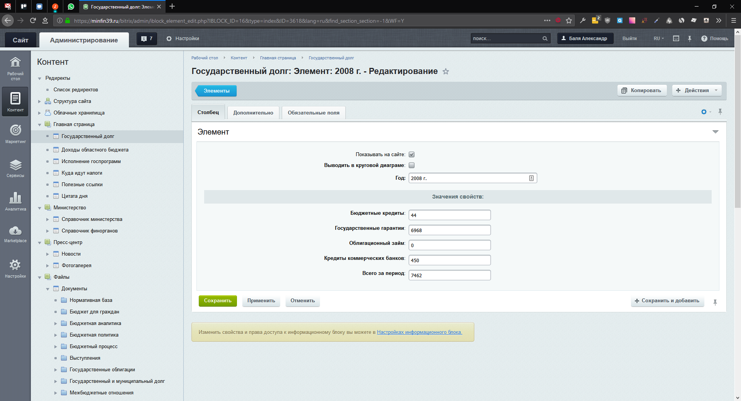Toggle the 'Показывать на сайте' checkbox
This screenshot has height=401, width=741.
click(412, 155)
